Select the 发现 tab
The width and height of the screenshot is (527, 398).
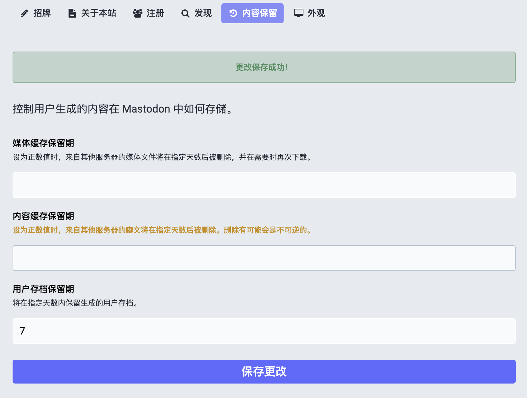coord(203,13)
